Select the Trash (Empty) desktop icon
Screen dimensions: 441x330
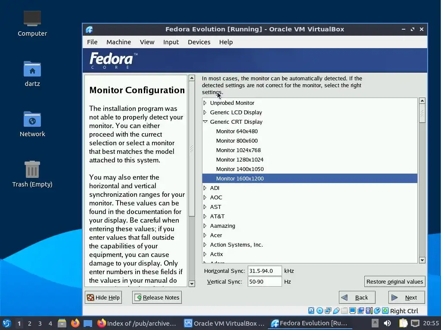tap(32, 169)
